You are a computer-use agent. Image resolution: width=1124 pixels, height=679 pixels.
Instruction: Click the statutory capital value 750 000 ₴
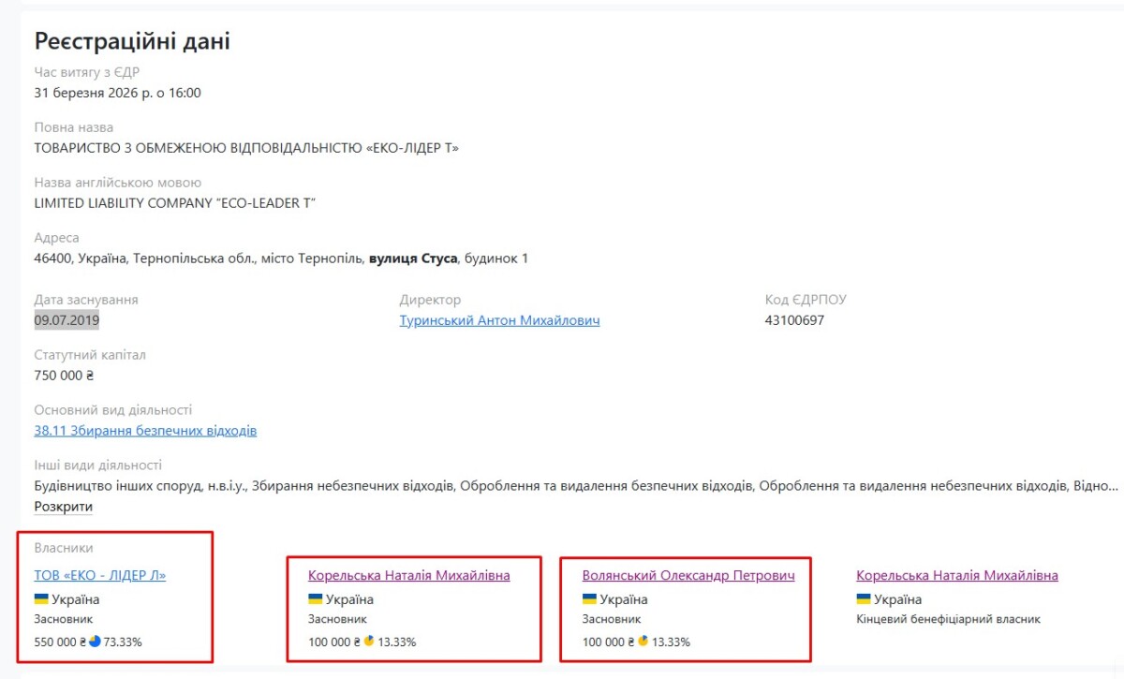coord(64,376)
